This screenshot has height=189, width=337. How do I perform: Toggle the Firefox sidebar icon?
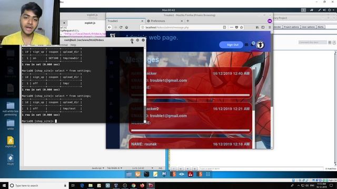click(x=263, y=27)
